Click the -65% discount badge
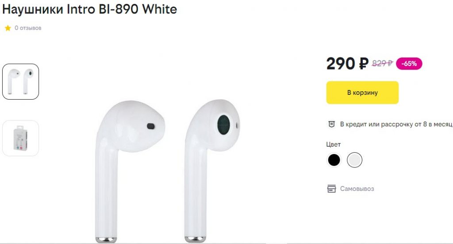 409,64
